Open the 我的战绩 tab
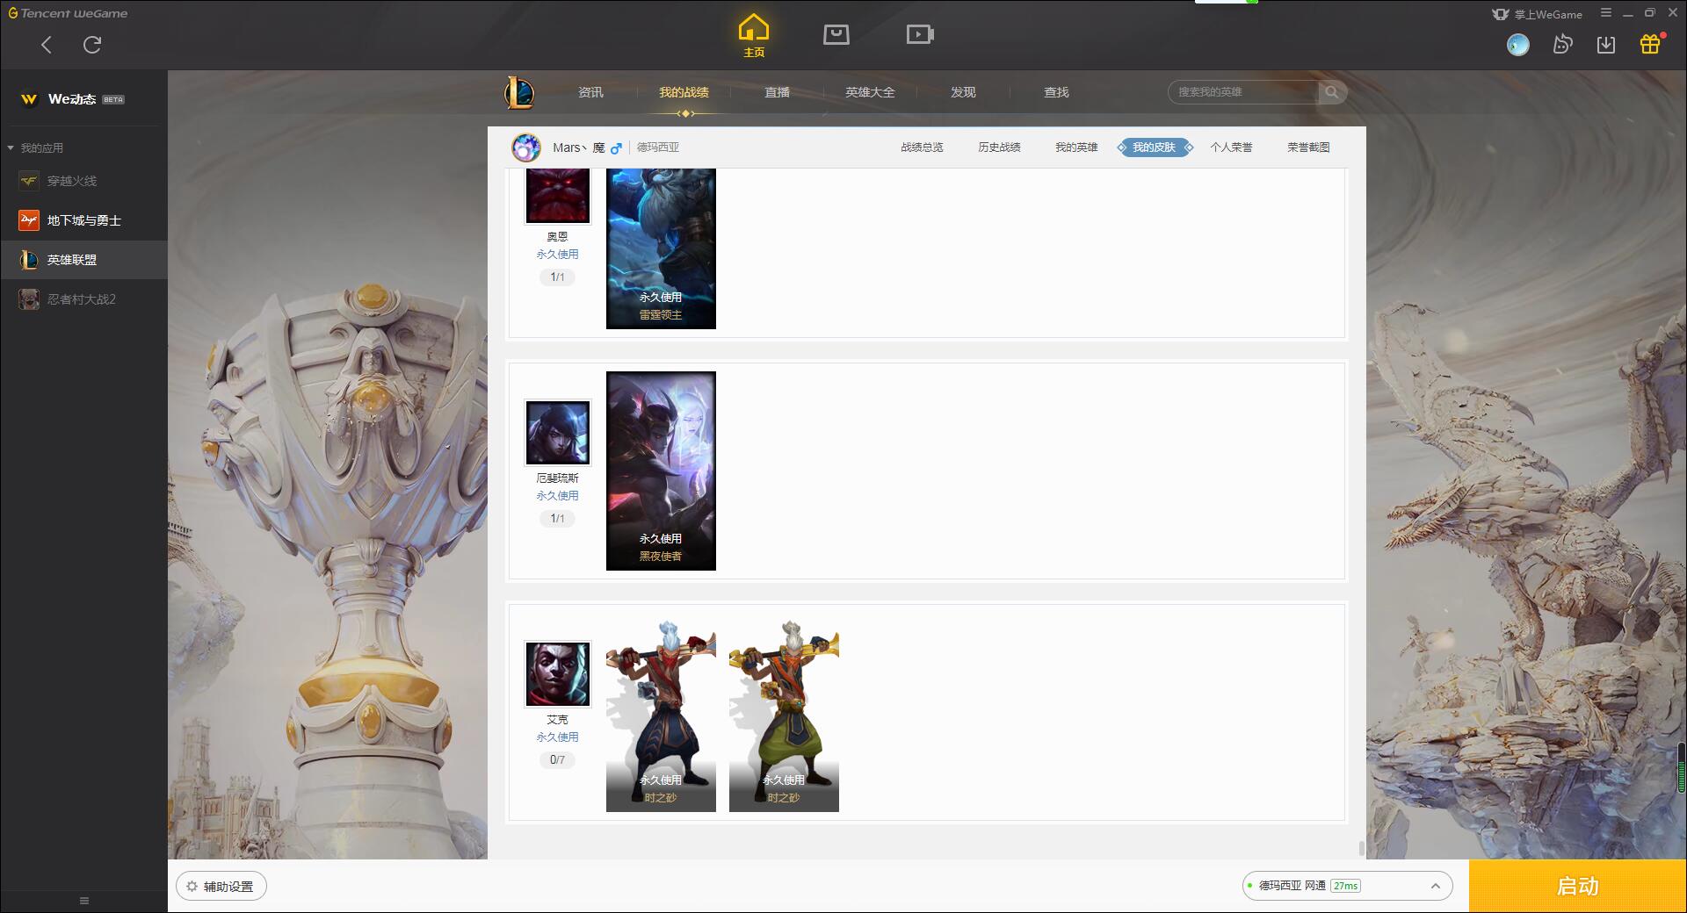Image resolution: width=1687 pixels, height=913 pixels. (684, 92)
